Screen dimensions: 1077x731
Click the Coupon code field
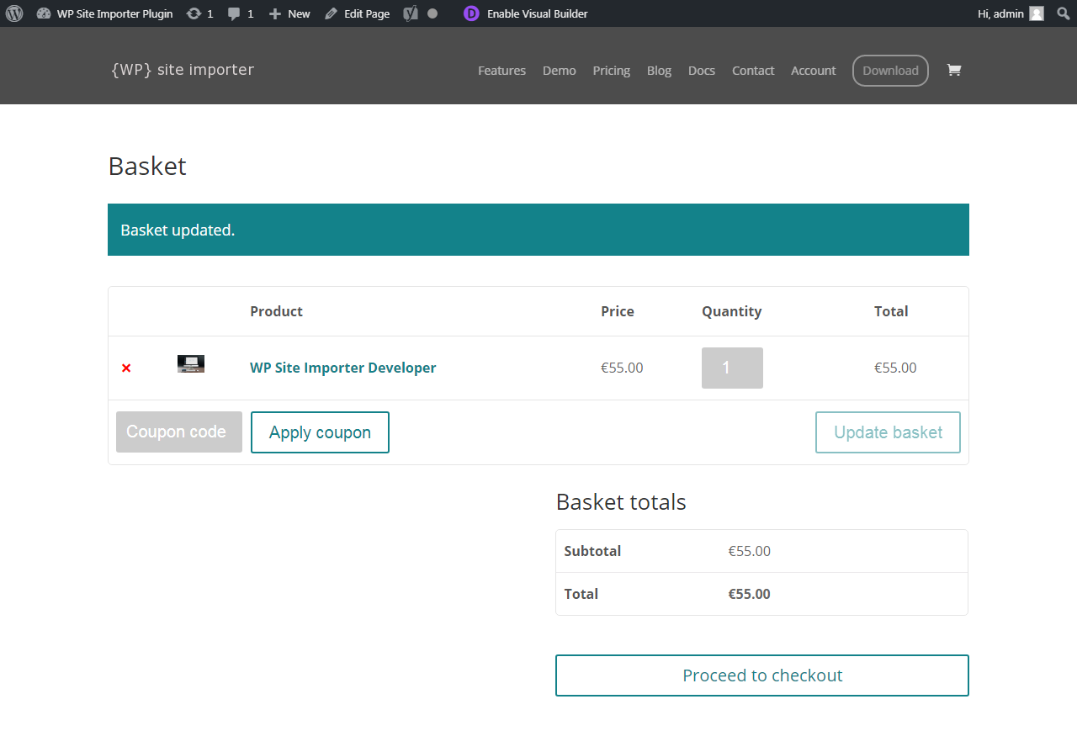pyautogui.click(x=179, y=432)
